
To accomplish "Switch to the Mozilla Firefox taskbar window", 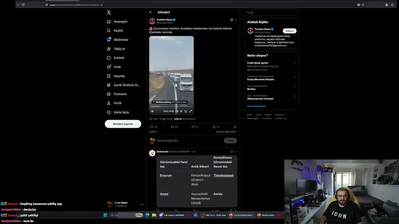I will tap(266, 215).
